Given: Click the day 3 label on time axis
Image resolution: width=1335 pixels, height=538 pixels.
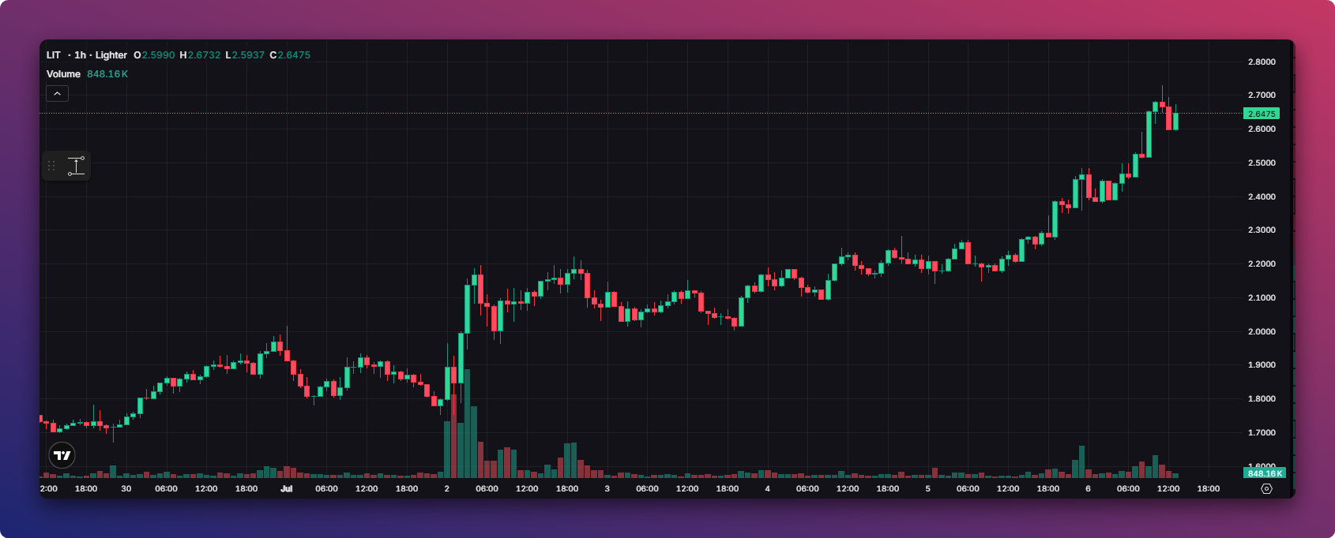Looking at the screenshot, I should pos(607,489).
